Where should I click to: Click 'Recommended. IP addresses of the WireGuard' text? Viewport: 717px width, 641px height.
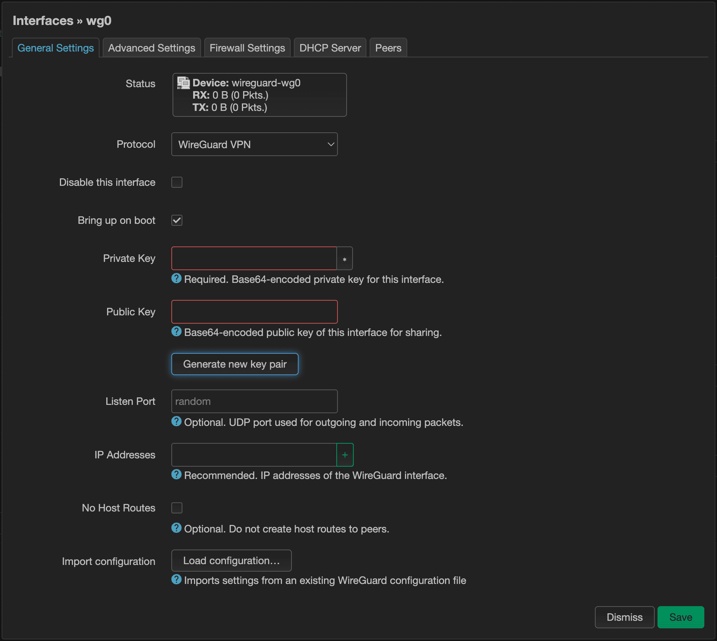315,475
